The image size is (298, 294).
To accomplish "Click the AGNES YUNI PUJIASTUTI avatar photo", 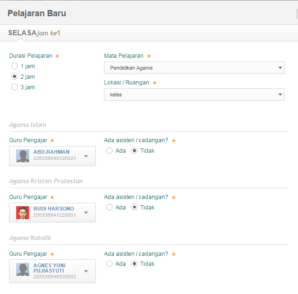I will tap(22, 270).
